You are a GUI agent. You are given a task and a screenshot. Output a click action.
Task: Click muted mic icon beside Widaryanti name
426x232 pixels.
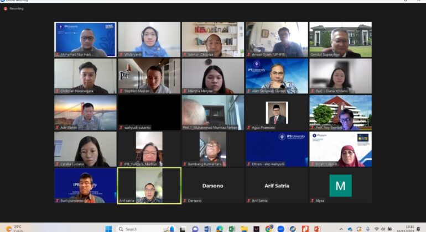tap(121, 55)
